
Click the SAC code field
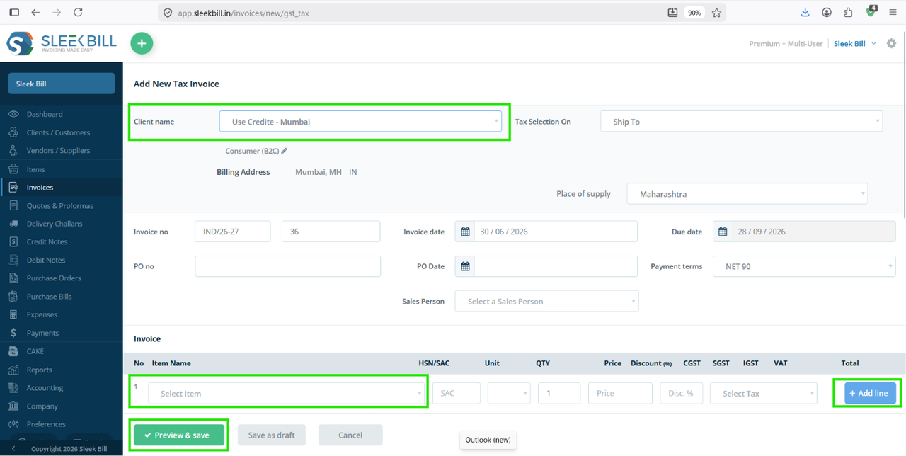coord(456,393)
